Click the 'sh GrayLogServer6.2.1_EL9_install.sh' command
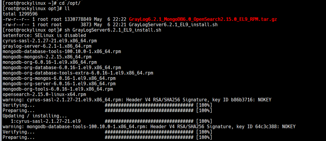Viewport: 326px width, 141px height. coord(113,30)
